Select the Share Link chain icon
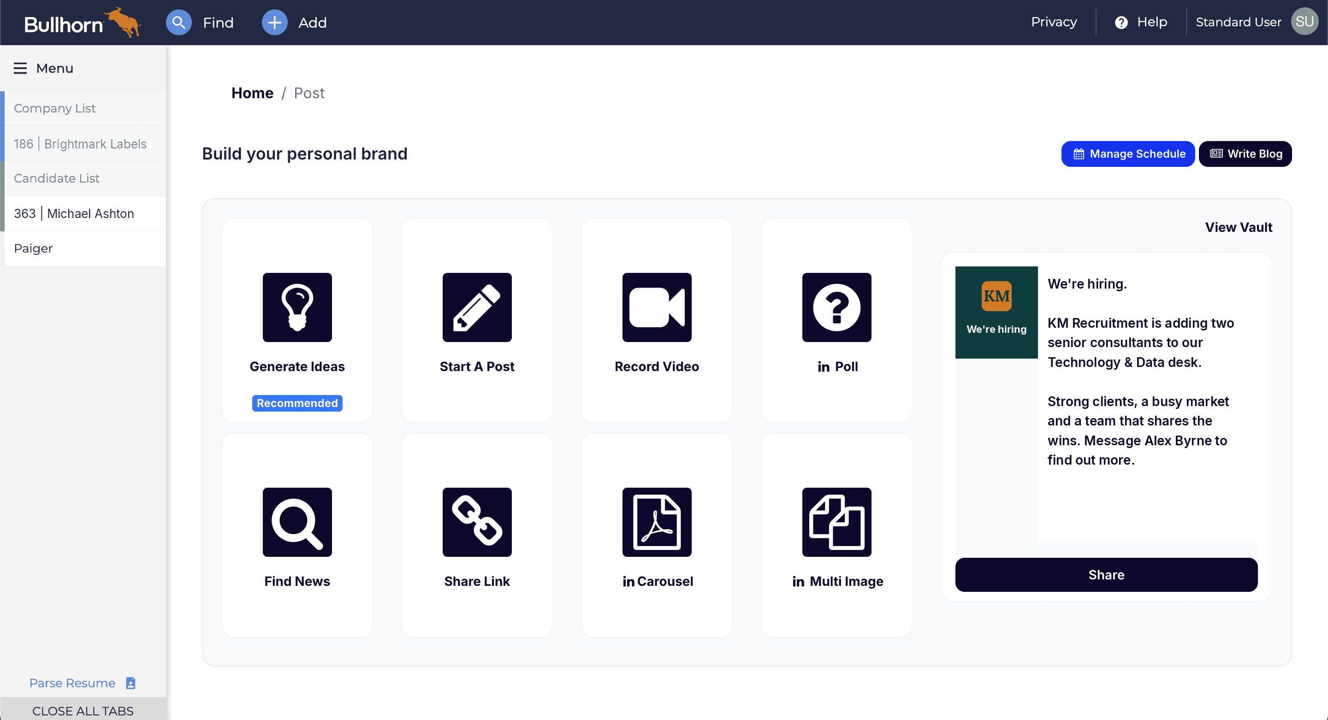 pyautogui.click(x=477, y=522)
